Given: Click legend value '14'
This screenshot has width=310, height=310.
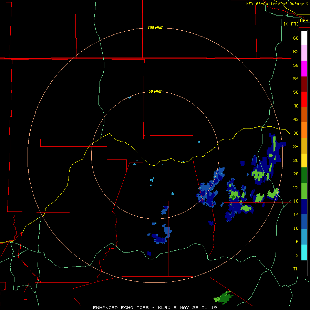Looking at the screenshot, I should pos(296,215).
